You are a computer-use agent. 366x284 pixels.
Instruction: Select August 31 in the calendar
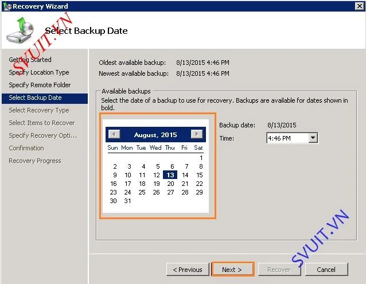pos(127,201)
